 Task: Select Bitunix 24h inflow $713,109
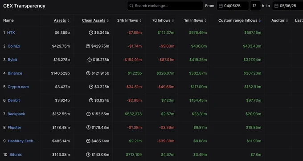coord(134,155)
